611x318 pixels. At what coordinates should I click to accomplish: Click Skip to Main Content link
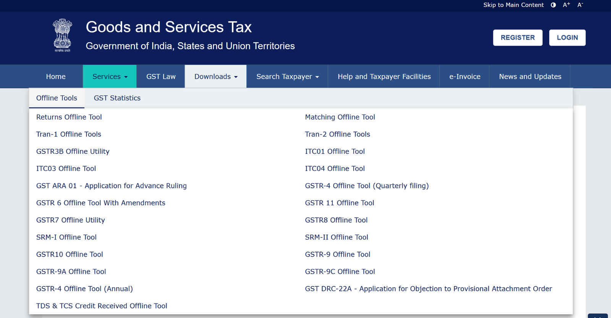tap(513, 5)
